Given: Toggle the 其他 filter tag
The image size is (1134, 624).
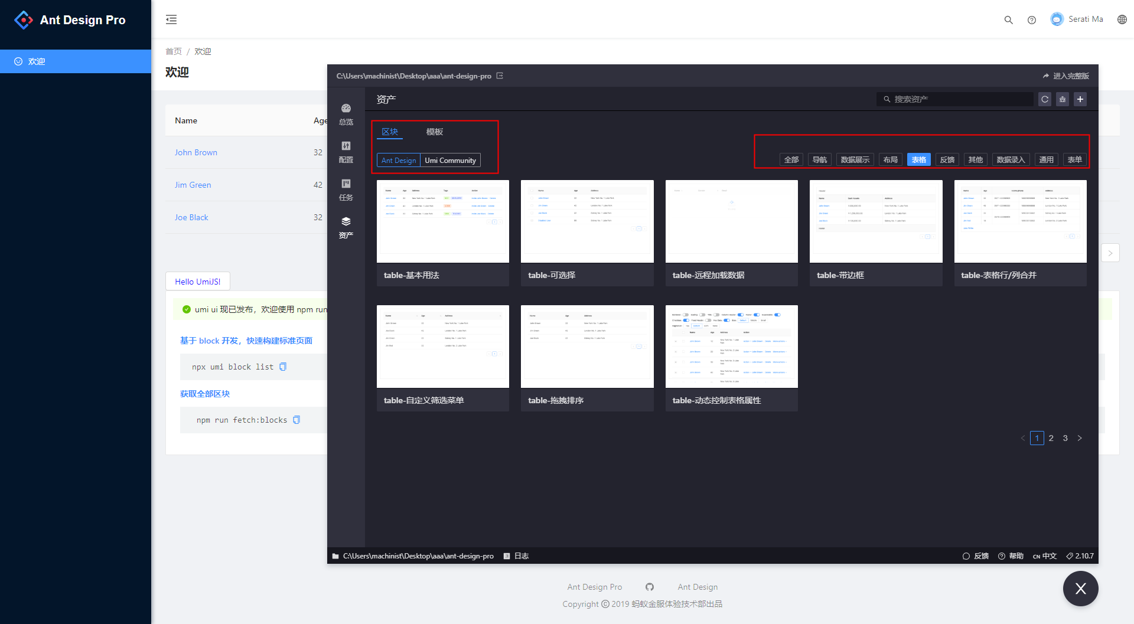Looking at the screenshot, I should [976, 159].
